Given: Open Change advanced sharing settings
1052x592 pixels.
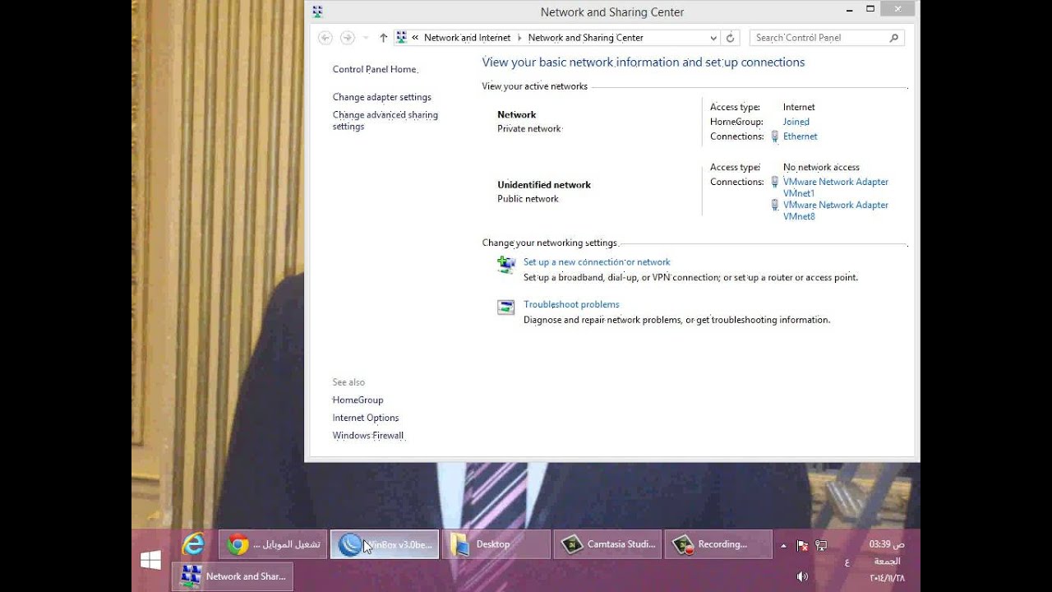Looking at the screenshot, I should pos(385,121).
